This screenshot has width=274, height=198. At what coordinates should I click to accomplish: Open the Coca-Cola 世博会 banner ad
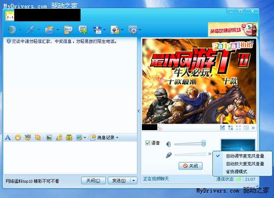pyautogui.click(x=233, y=30)
